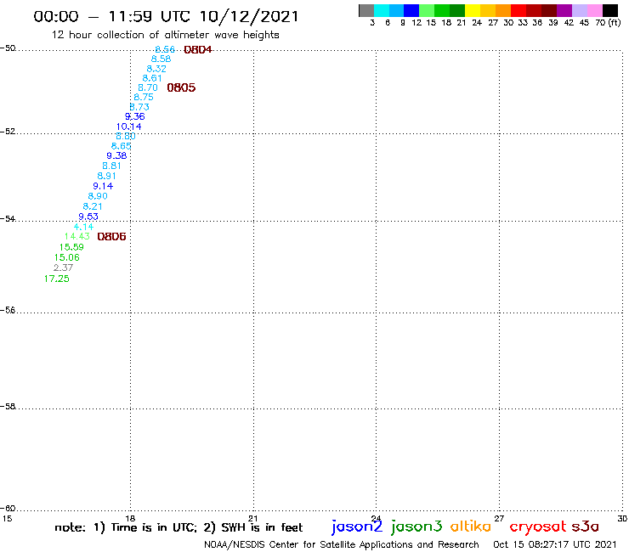Click legend scale number 42

569,23
